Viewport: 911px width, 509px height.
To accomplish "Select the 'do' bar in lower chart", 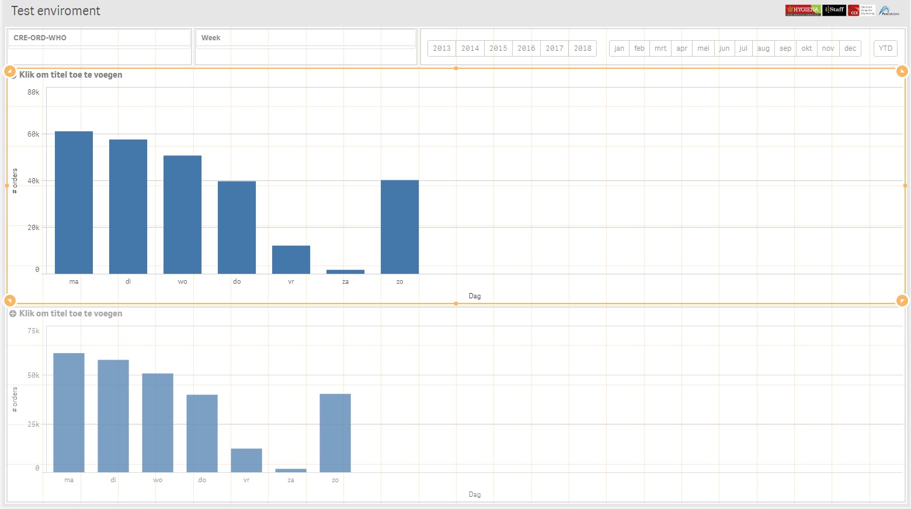I will click(202, 434).
